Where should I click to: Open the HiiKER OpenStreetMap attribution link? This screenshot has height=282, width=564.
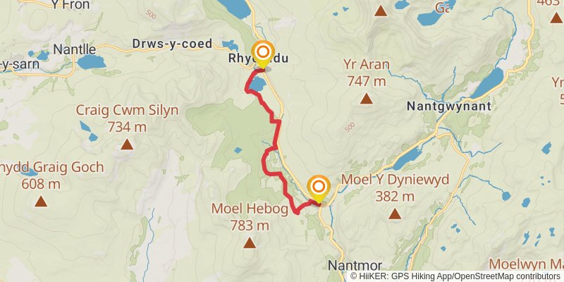pyautogui.click(x=455, y=276)
